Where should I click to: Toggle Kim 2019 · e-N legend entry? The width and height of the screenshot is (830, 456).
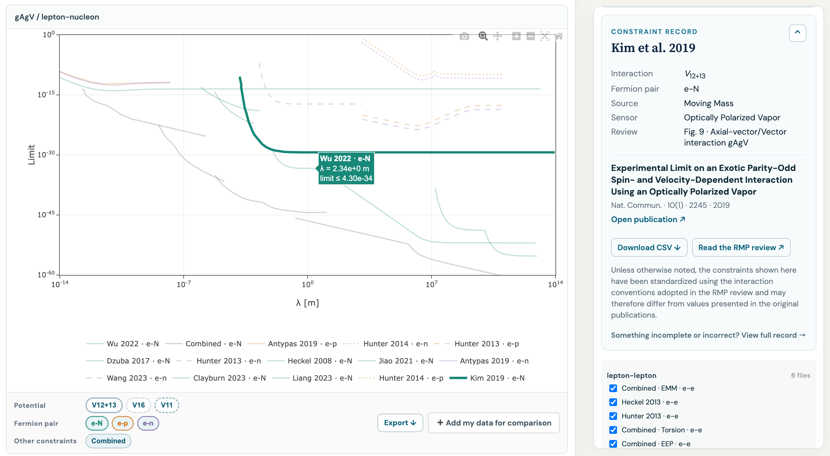pyautogui.click(x=487, y=378)
